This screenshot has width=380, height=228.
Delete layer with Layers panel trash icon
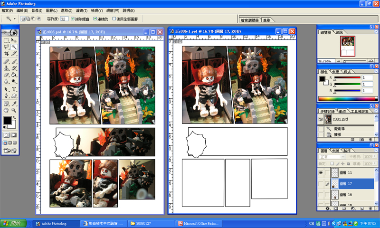click(370, 209)
